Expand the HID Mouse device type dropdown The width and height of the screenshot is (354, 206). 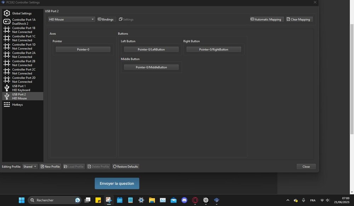click(x=72, y=19)
